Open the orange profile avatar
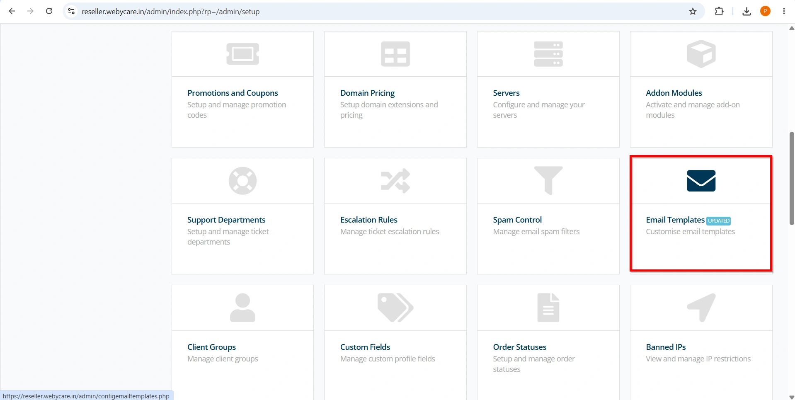 click(765, 11)
